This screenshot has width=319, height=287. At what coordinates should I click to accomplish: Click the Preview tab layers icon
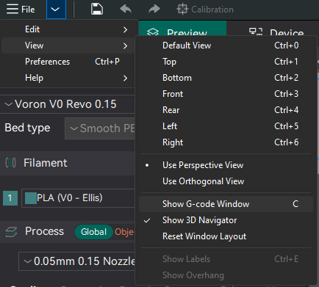tap(153, 32)
